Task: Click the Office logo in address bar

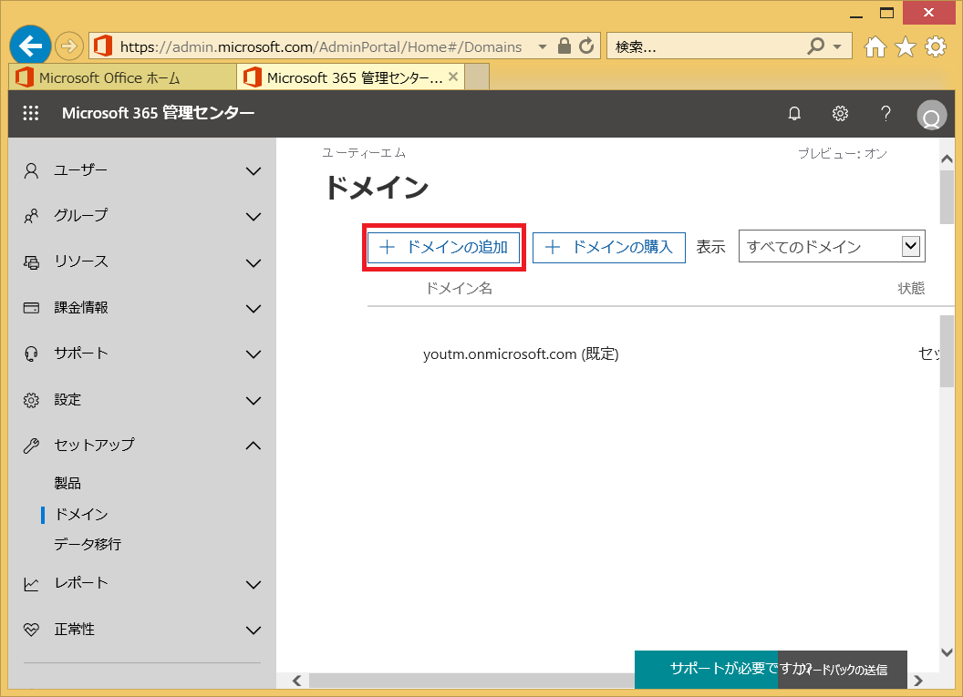Action: point(103,46)
